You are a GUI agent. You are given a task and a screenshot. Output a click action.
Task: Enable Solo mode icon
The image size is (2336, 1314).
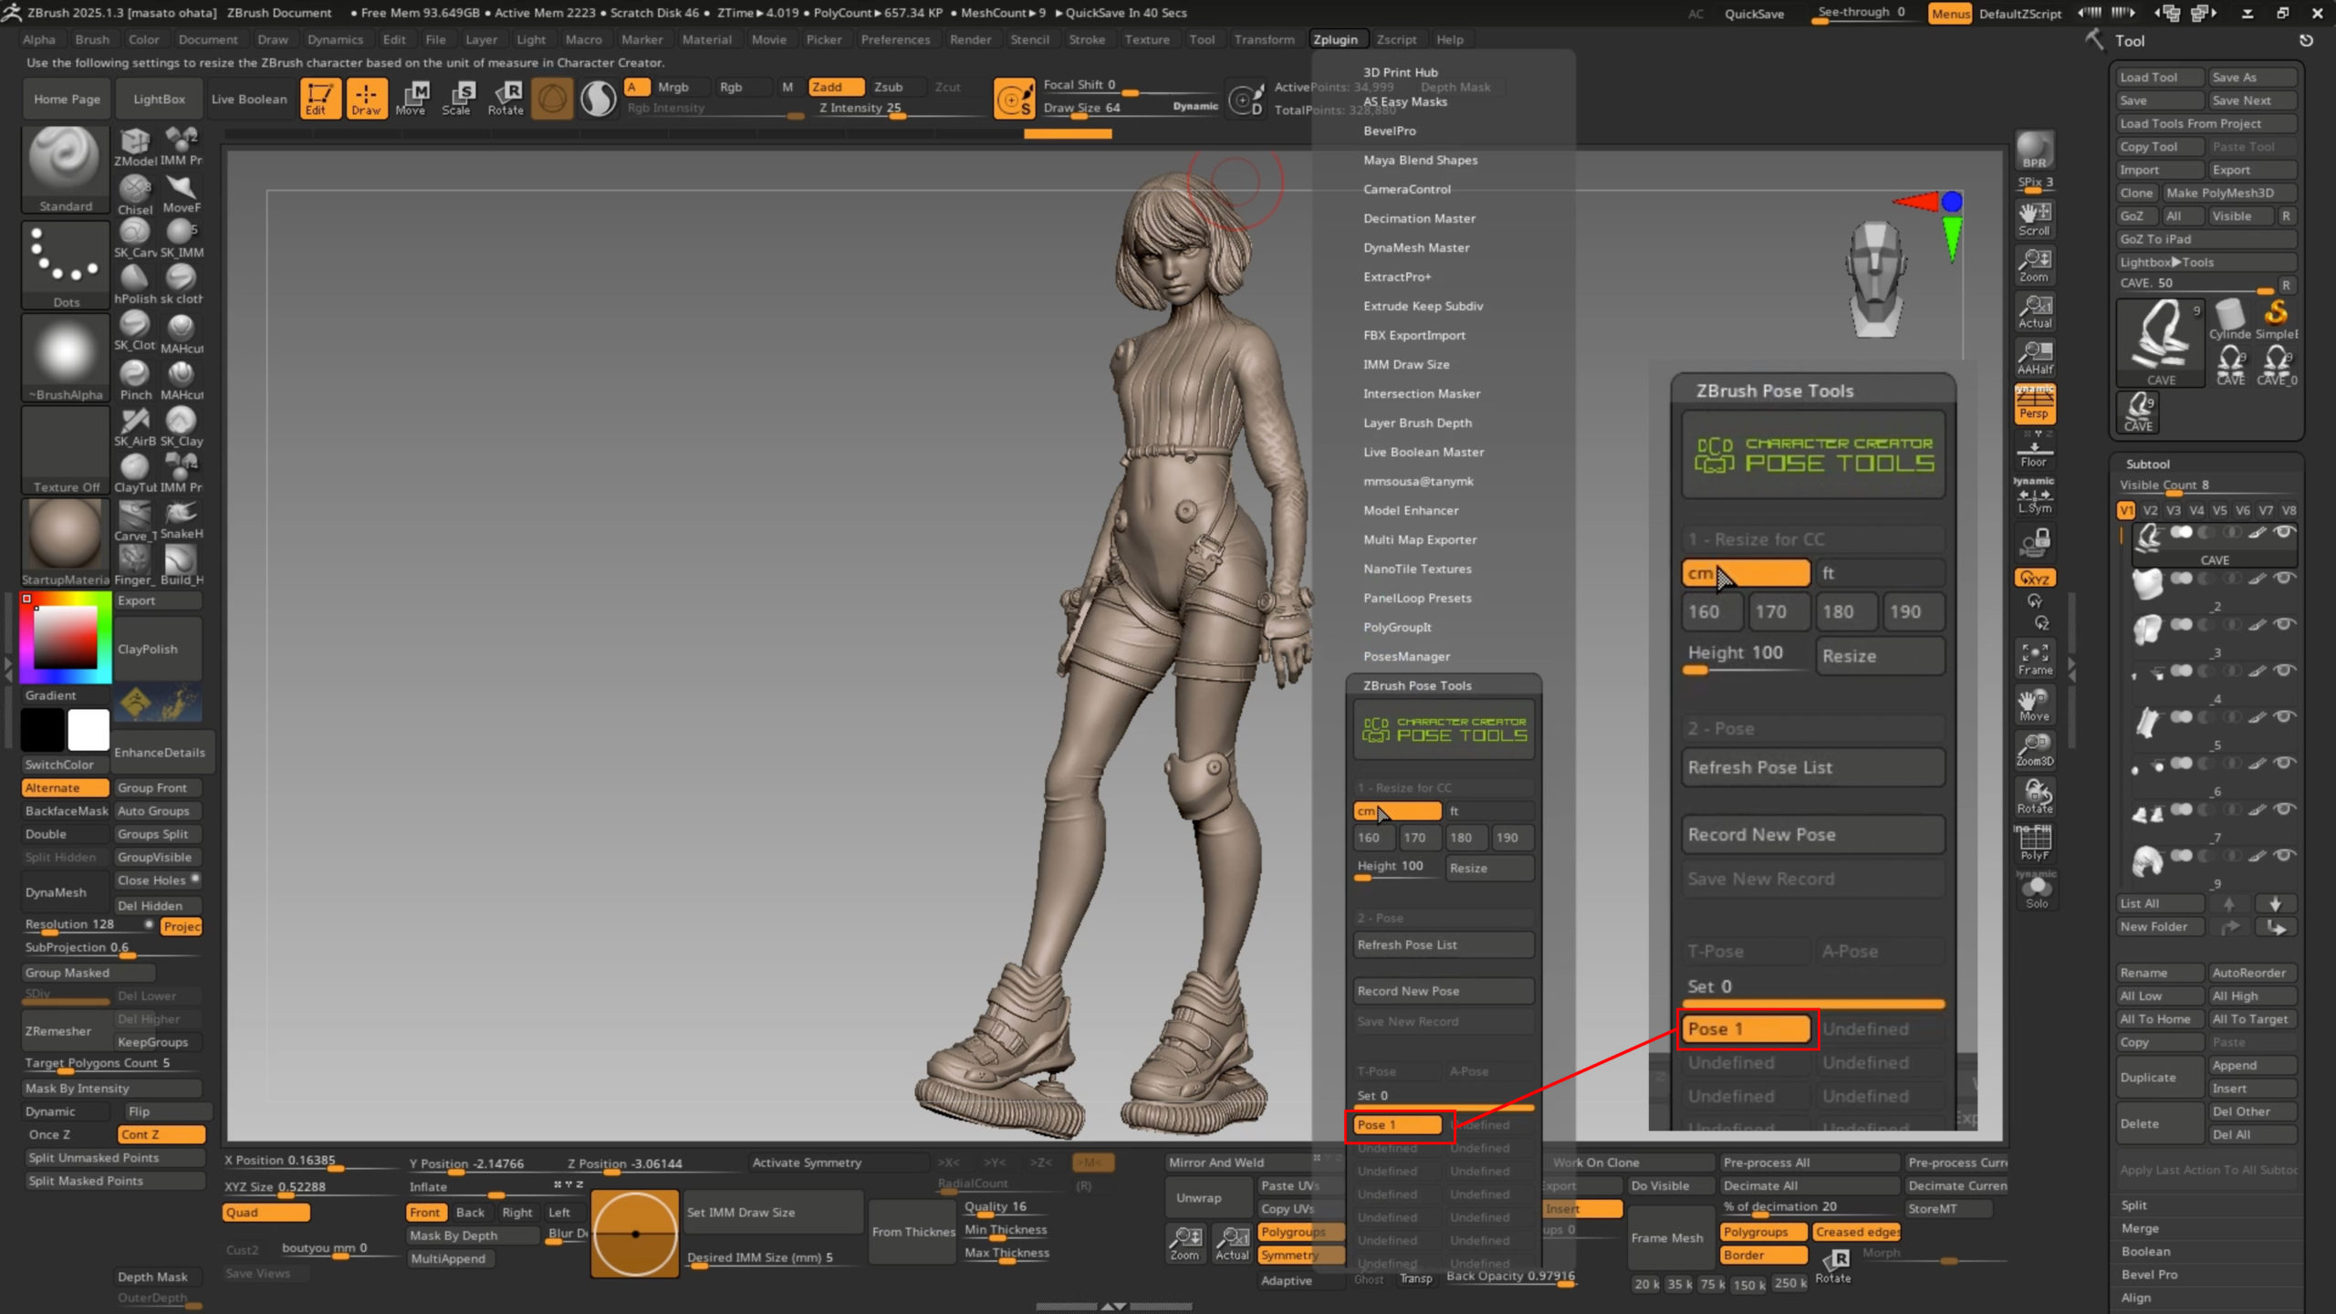(2036, 891)
